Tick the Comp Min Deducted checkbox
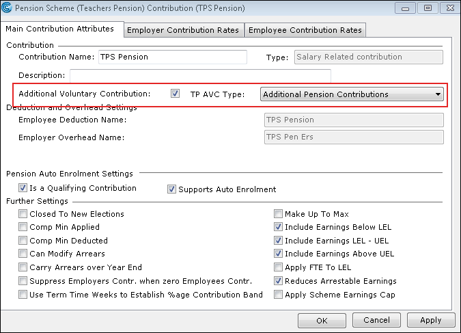This screenshot has height=333, width=461. coord(23,241)
